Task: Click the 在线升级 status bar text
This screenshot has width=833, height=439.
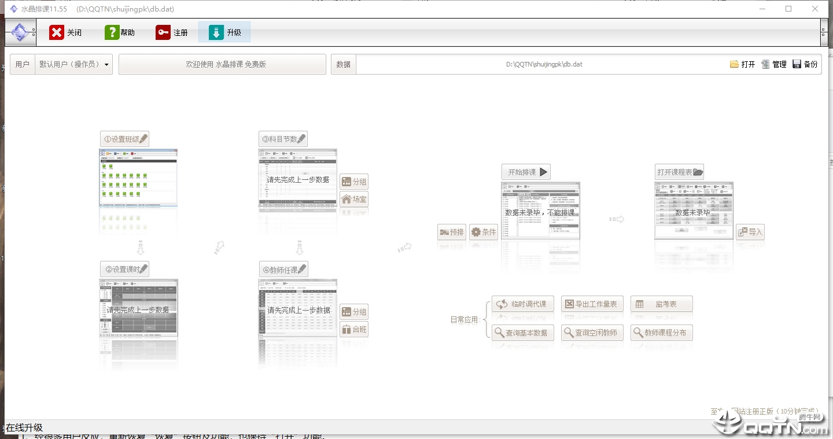Action: click(x=24, y=427)
